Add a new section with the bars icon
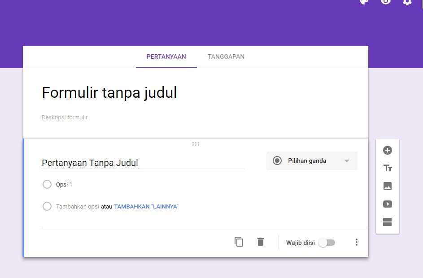423x278 pixels. point(387,222)
